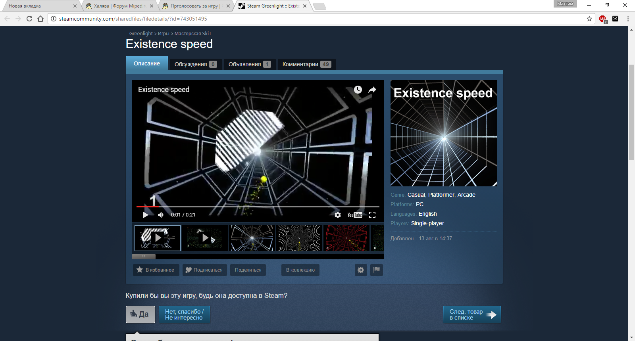
Task: Click the site info icon in address bar
Action: 54,19
